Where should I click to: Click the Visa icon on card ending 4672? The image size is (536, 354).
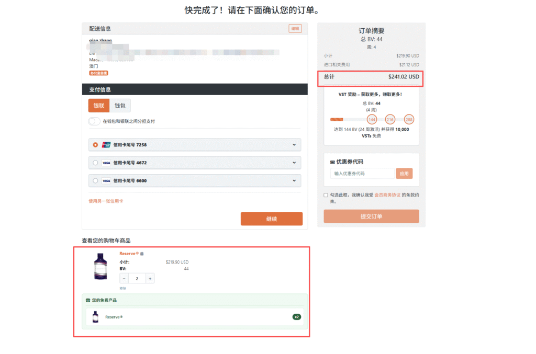[106, 163]
